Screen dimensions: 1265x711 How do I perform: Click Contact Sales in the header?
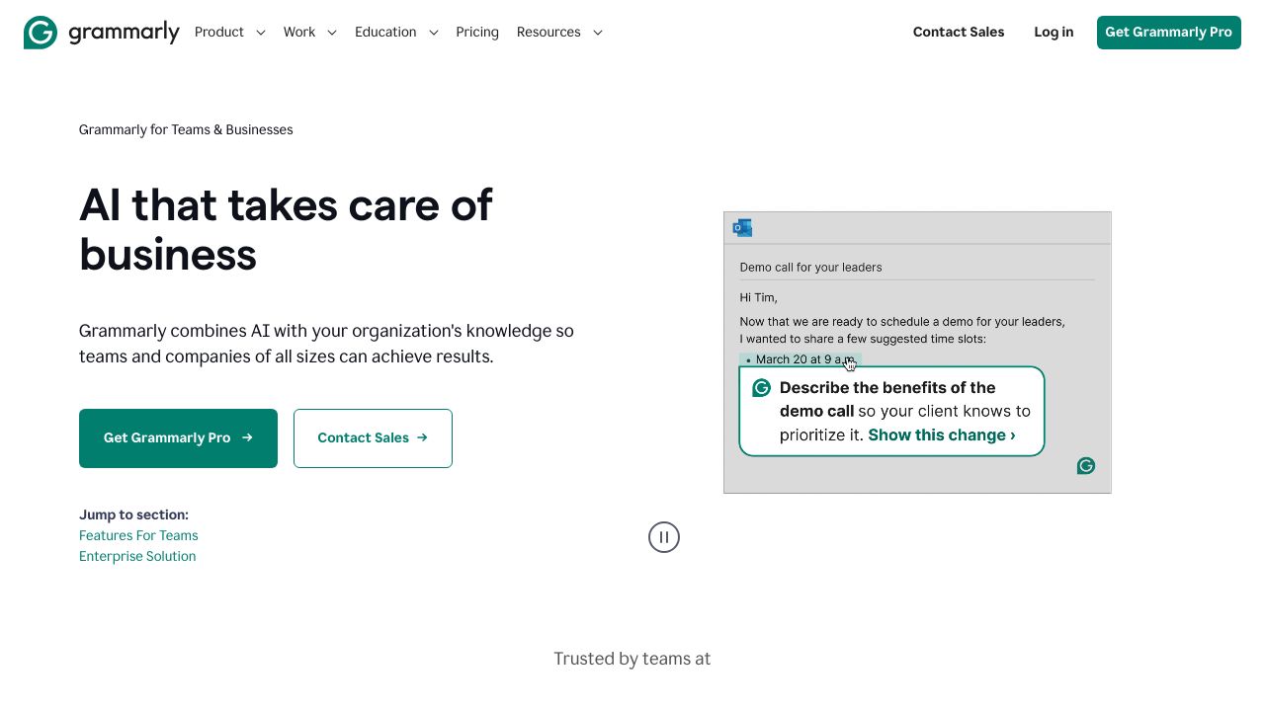pyautogui.click(x=958, y=33)
